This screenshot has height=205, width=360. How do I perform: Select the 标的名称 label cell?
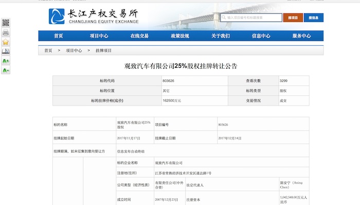pyautogui.click(x=84, y=124)
